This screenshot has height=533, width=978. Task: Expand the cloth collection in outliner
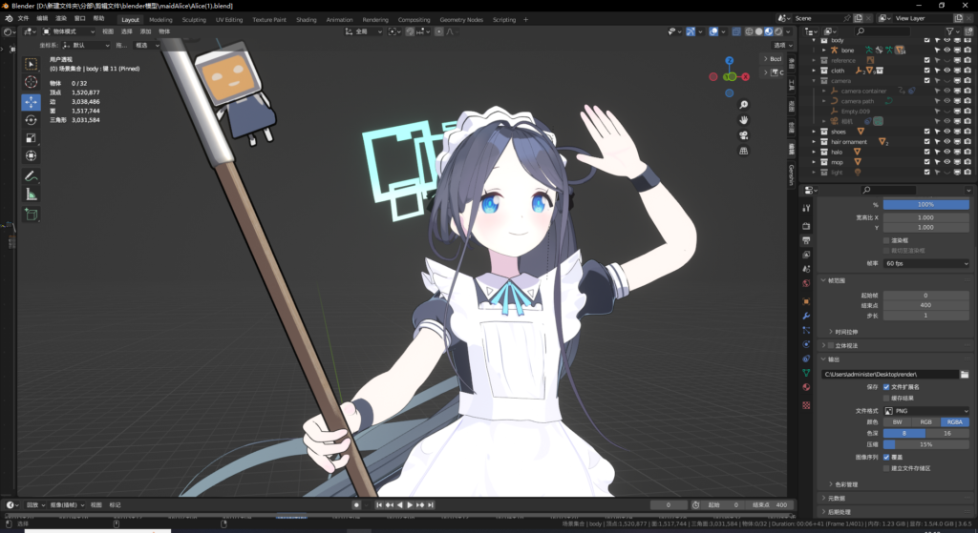click(814, 71)
